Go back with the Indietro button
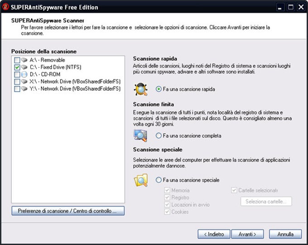Viewport: 308px width, 245px height. [214, 234]
